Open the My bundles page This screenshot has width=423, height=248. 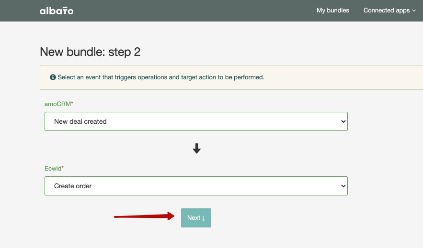point(332,11)
